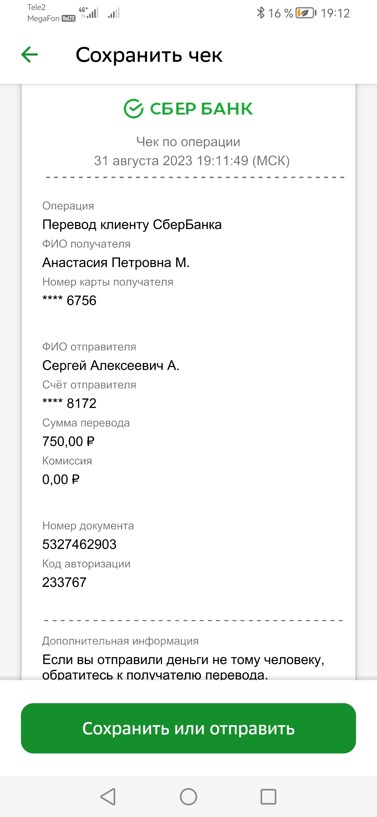Tap the Sber Bank checkmark logo
The image size is (377, 817).
point(133,109)
